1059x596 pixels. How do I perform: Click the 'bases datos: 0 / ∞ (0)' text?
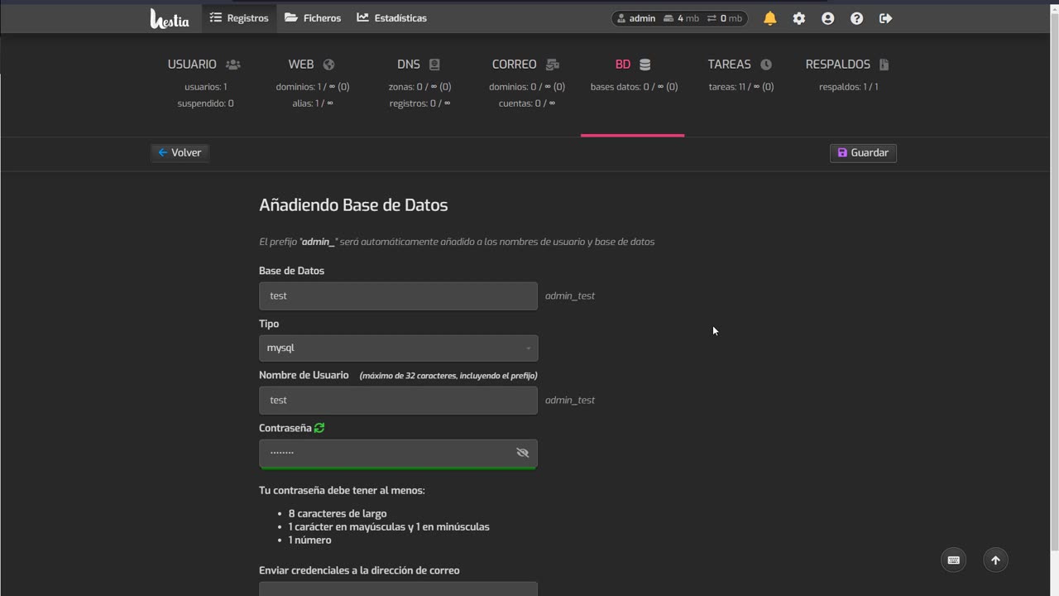pyautogui.click(x=634, y=87)
